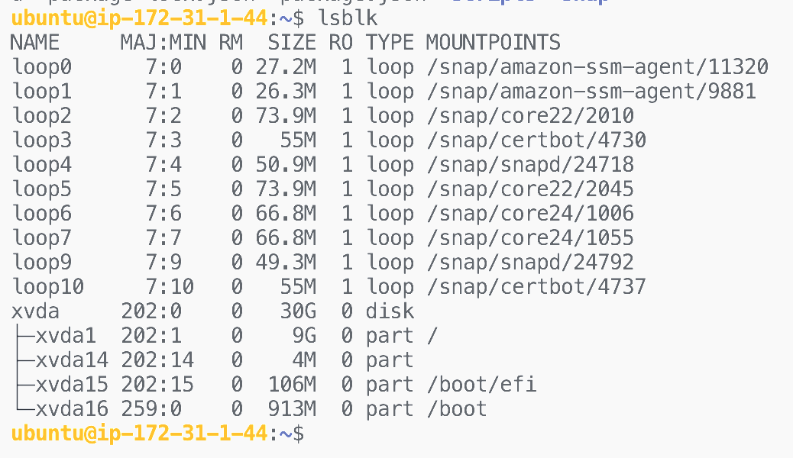Click the /snap/core22/2010 mount path

[x=529, y=116]
